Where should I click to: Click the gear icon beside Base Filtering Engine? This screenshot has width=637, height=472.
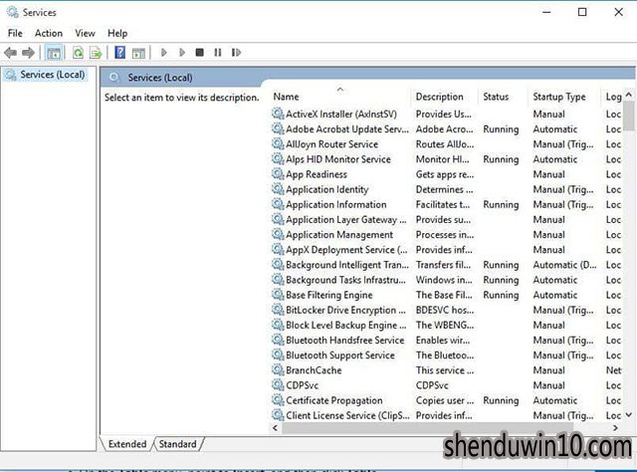(278, 295)
